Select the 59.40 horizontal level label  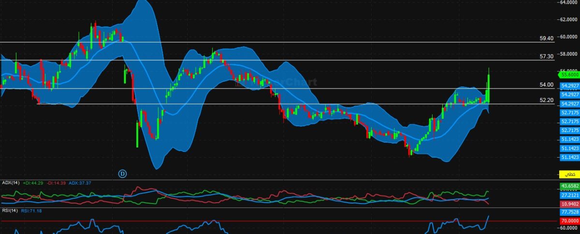click(x=546, y=38)
